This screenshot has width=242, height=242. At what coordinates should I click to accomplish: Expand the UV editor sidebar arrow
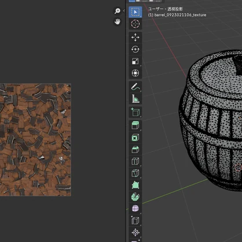124,11
